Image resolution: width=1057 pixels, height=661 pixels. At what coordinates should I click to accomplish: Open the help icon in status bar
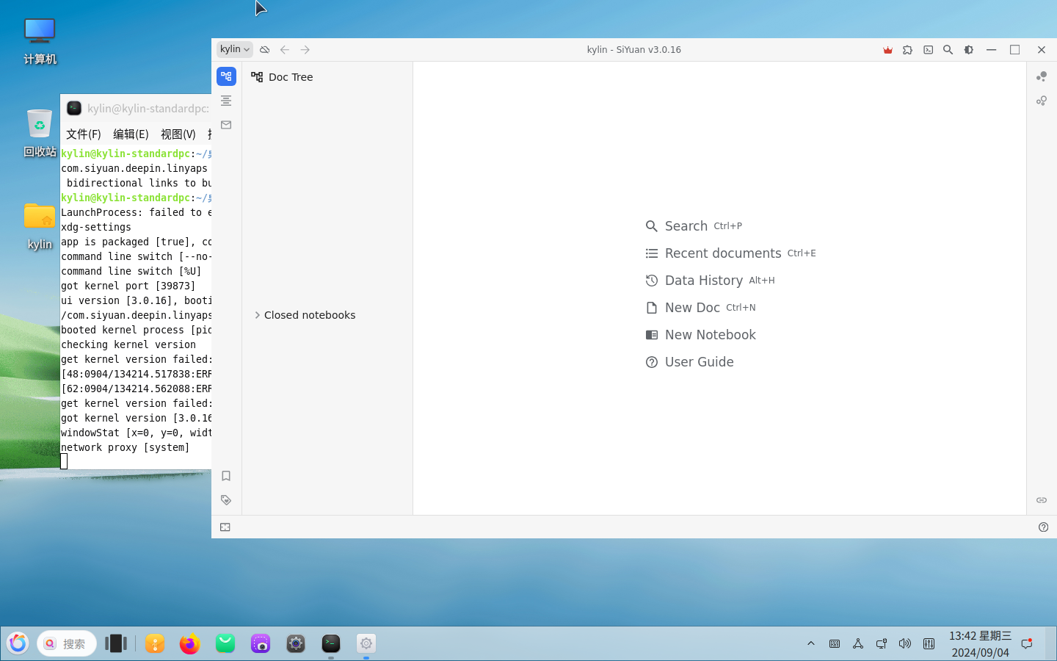pyautogui.click(x=1043, y=527)
